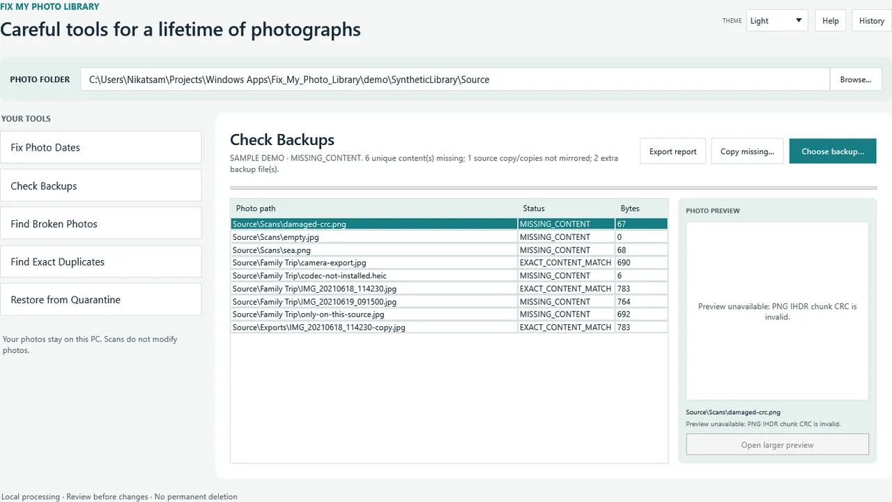Select the Find Exact Duplicates tool
892x502 pixels.
(x=101, y=262)
